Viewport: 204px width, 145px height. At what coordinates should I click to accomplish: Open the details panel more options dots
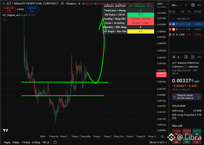(x=199, y=57)
